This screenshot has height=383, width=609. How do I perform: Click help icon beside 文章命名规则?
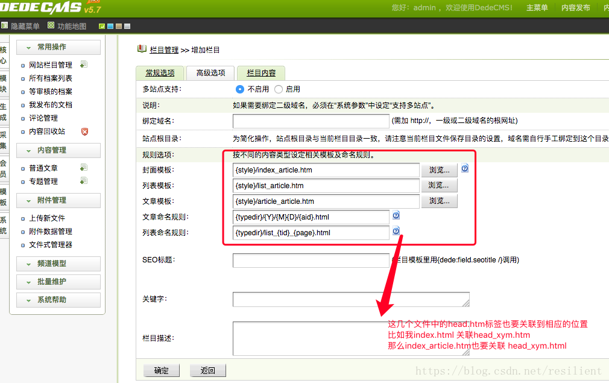tap(397, 216)
